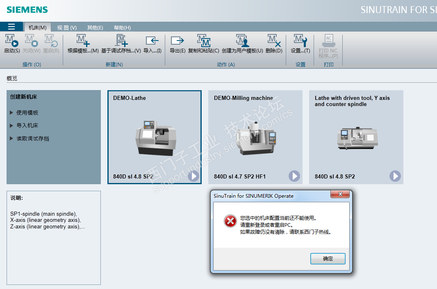437x289 pixels.
Task: Click 基于调试存档...(V) new machine icon
Action: point(121,41)
